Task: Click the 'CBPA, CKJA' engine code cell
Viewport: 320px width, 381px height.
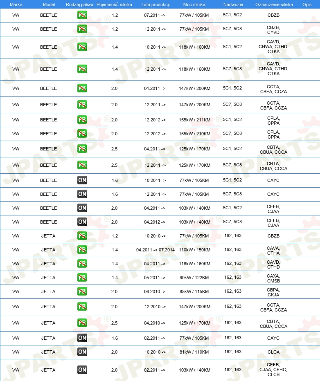Action: [x=274, y=292]
